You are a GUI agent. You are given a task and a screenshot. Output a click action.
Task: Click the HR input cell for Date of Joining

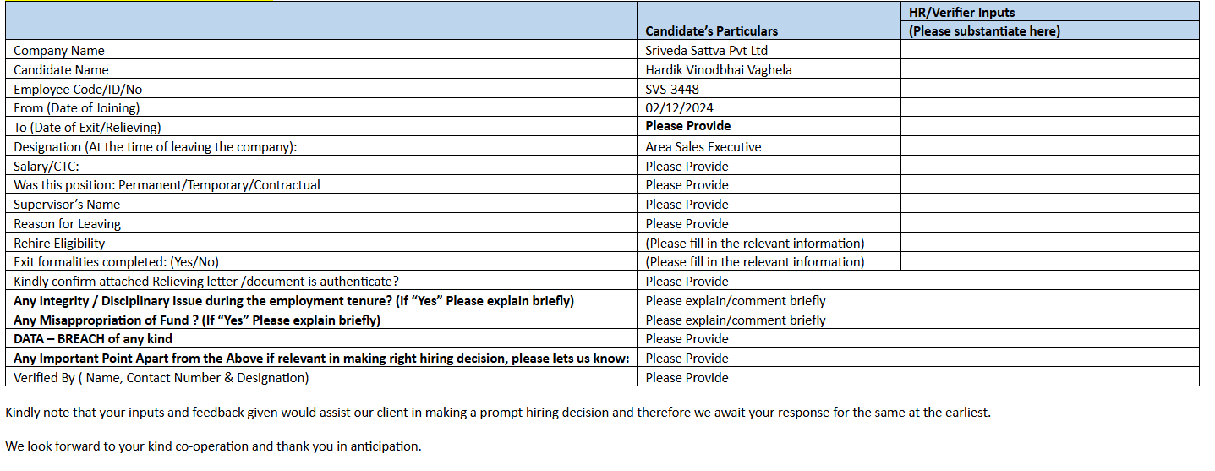pos(1049,107)
